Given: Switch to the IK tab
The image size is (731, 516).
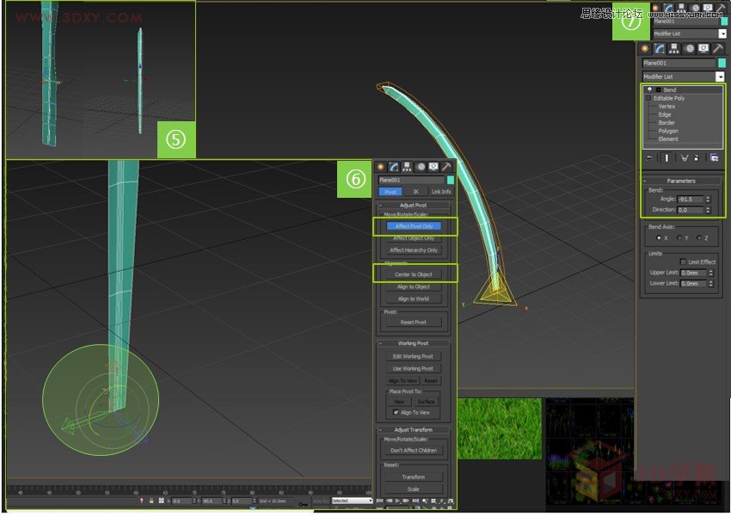Looking at the screenshot, I should [x=416, y=191].
